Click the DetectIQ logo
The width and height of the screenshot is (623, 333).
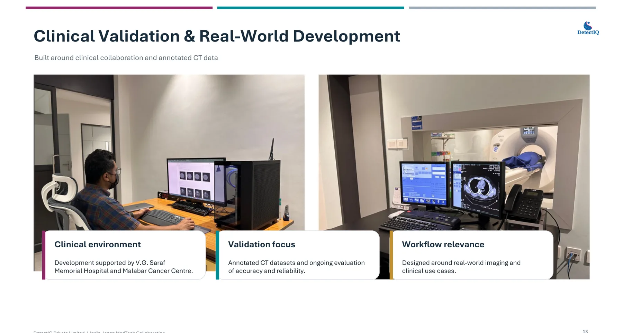click(x=588, y=28)
